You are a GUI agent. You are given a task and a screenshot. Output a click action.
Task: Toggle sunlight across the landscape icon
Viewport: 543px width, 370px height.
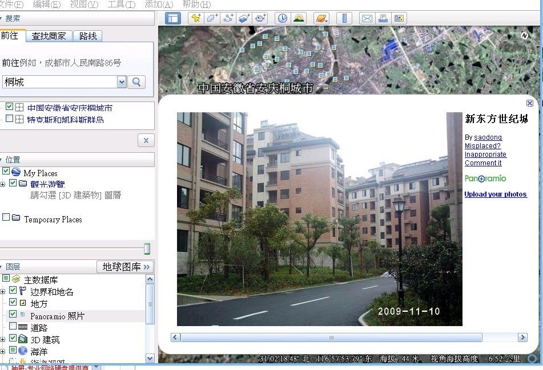click(299, 18)
